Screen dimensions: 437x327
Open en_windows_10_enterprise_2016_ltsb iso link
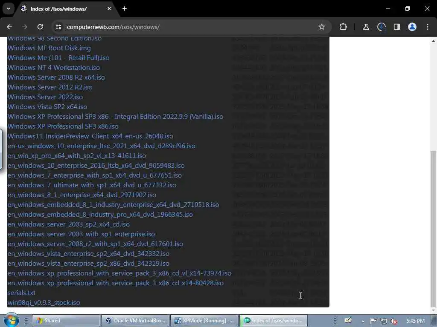click(x=96, y=166)
